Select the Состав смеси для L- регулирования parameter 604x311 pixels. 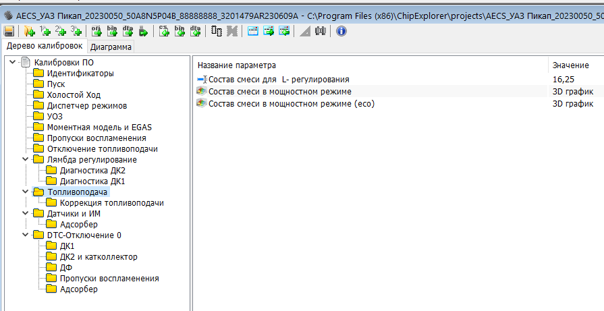tap(279, 80)
